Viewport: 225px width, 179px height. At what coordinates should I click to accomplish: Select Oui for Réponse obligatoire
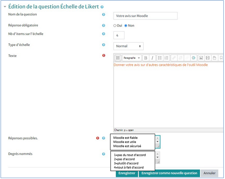click(x=115, y=26)
